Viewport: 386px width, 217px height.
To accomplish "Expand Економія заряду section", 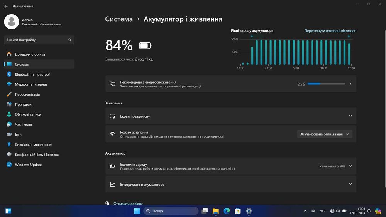I will coord(231,167).
